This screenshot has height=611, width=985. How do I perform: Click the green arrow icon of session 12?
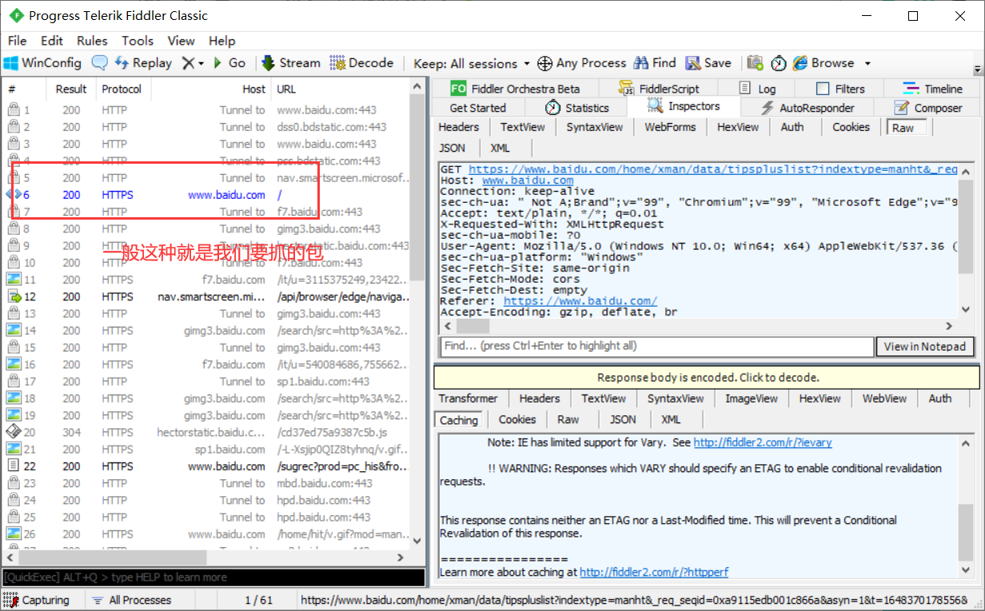(13, 297)
